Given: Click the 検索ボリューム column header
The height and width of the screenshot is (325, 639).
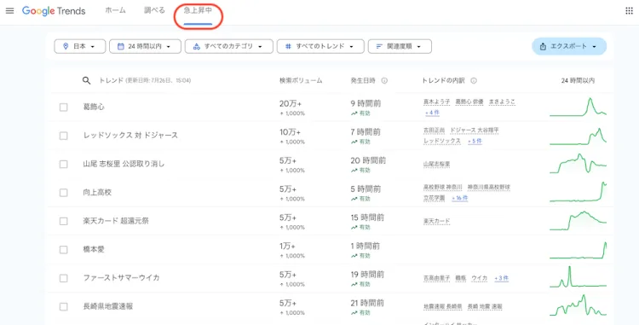Looking at the screenshot, I should (301, 81).
